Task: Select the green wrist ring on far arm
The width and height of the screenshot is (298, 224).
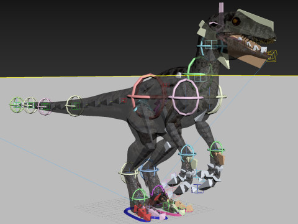Action: coord(216,149)
